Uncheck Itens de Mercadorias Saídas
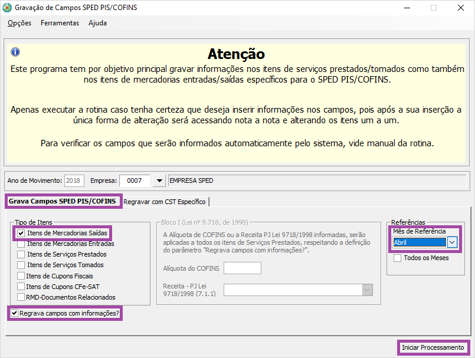 21,233
